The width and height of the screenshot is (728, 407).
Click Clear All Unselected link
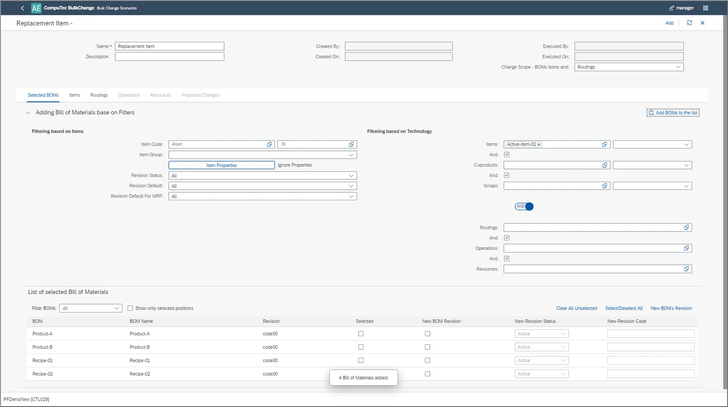coord(576,308)
